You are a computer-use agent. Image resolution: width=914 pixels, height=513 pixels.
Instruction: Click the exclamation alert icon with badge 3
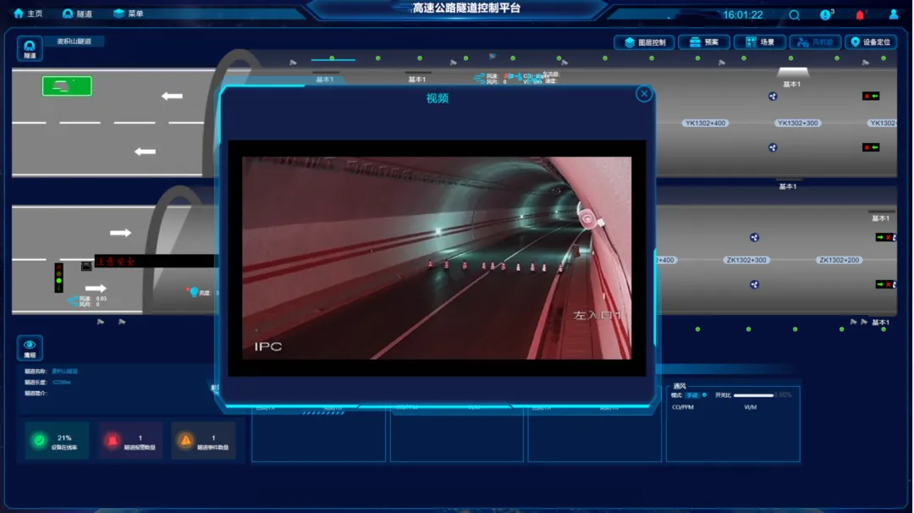(x=826, y=14)
